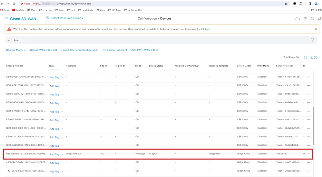Add Tag to the 14312970 device
The height and width of the screenshot is (177, 322).
54,172
